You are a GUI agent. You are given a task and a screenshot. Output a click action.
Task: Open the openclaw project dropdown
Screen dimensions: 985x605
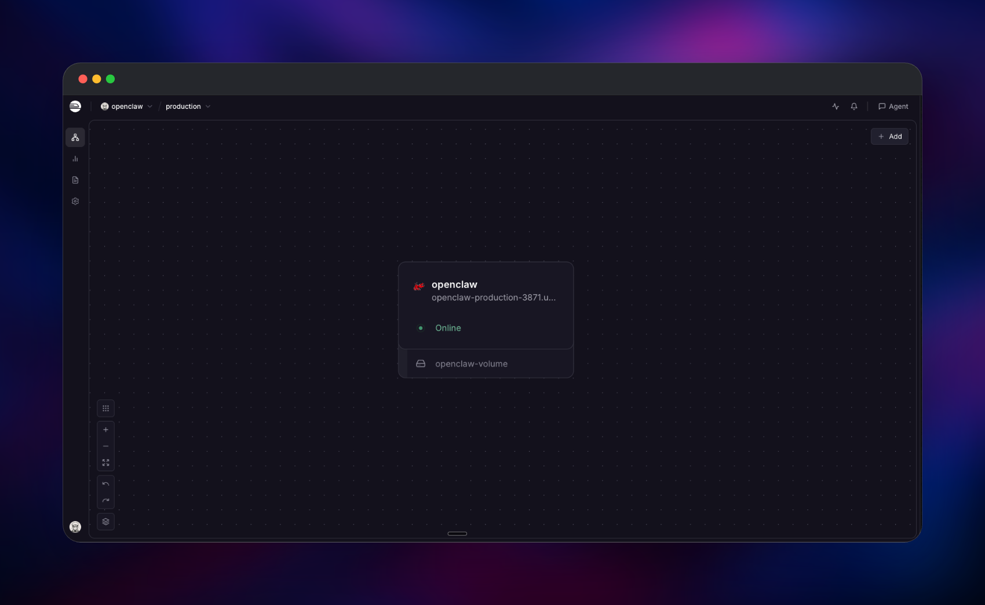126,107
